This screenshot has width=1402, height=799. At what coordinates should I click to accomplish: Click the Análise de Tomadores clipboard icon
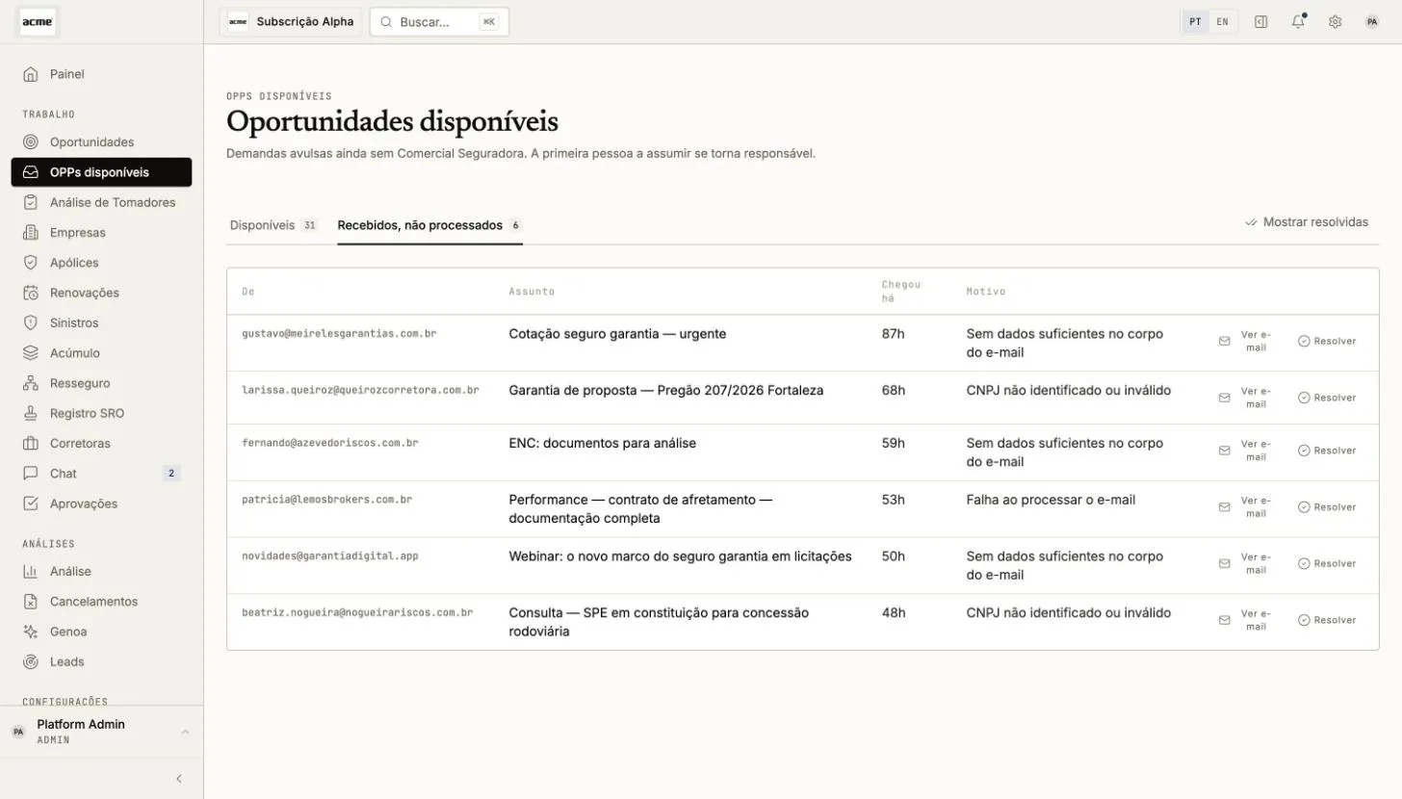(31, 203)
